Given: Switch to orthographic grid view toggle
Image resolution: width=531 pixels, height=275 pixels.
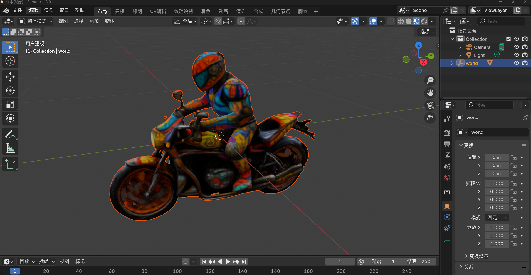Looking at the screenshot, I should click(430, 118).
